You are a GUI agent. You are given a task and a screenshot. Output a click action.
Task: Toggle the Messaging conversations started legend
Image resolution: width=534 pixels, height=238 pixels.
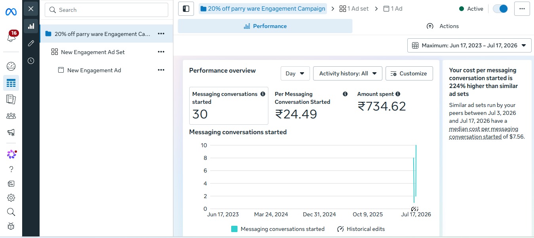point(278,229)
